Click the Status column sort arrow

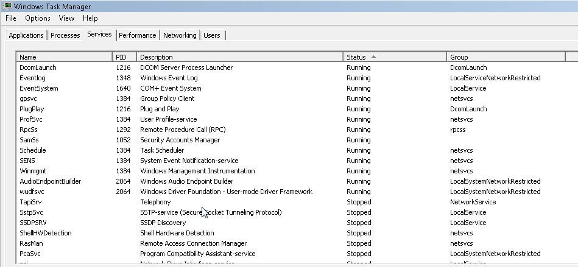pyautogui.click(x=373, y=57)
